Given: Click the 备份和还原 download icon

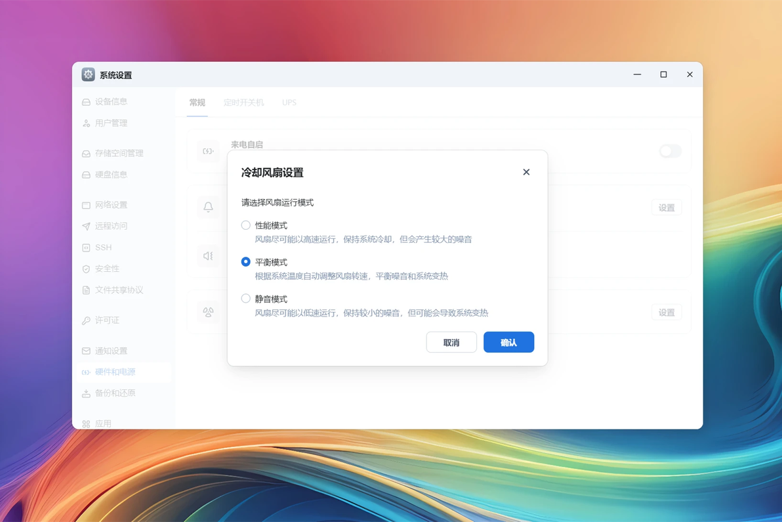Looking at the screenshot, I should 87,393.
